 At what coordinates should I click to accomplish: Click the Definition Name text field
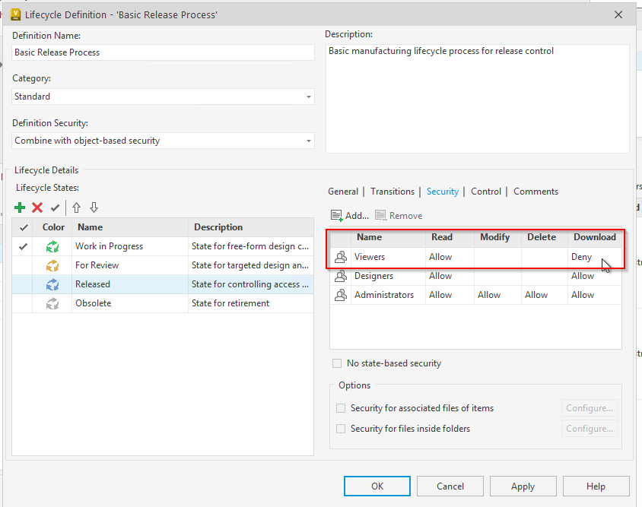(162, 52)
